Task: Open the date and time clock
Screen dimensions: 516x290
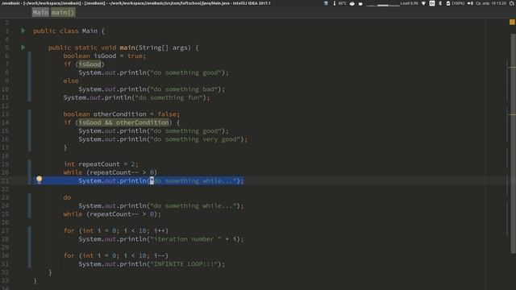Action: pos(491,3)
